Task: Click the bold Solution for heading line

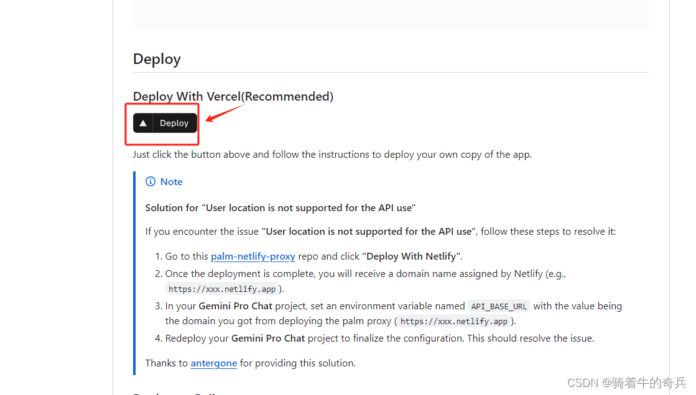Action: pyautogui.click(x=280, y=208)
